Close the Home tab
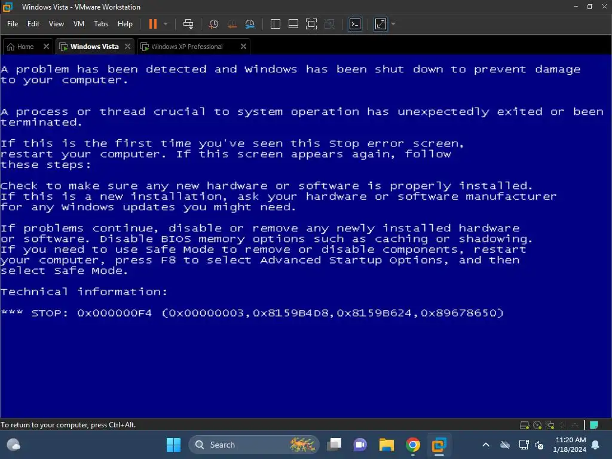 [46, 47]
